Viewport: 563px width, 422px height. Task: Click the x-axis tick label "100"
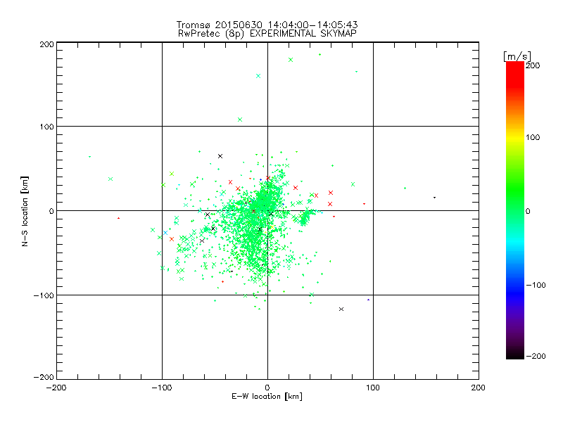click(x=373, y=388)
